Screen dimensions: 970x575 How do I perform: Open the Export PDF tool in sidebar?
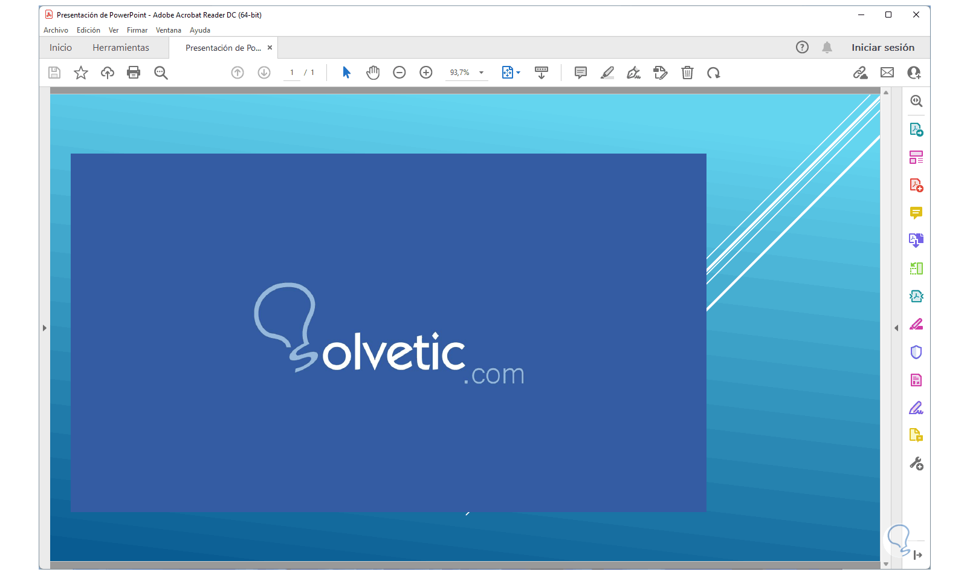(916, 129)
